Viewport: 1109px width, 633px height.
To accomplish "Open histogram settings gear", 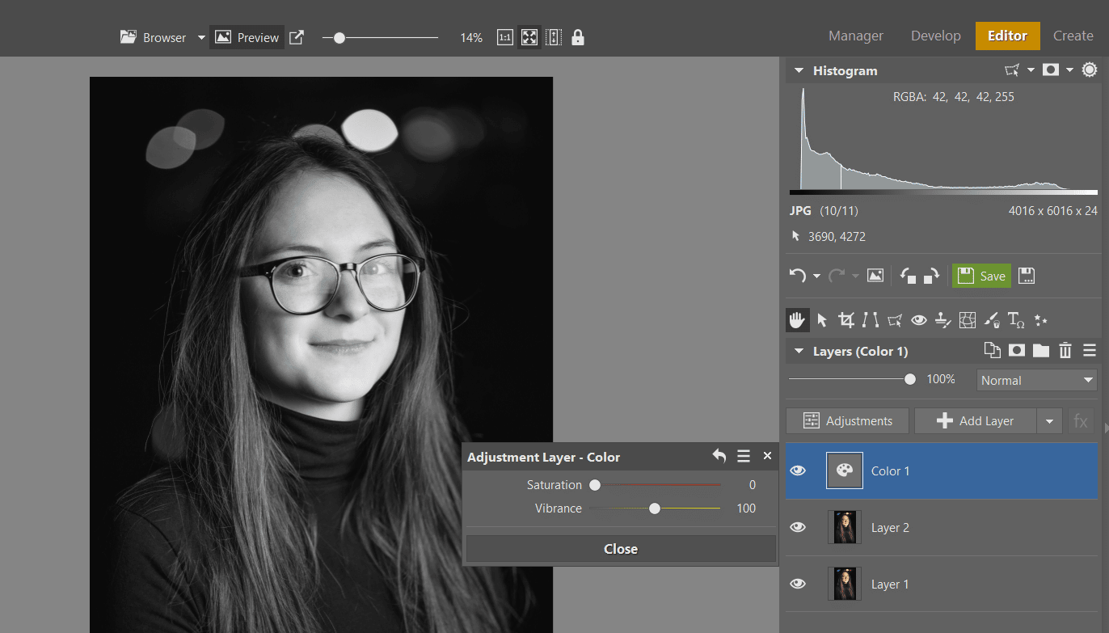I will 1090,70.
